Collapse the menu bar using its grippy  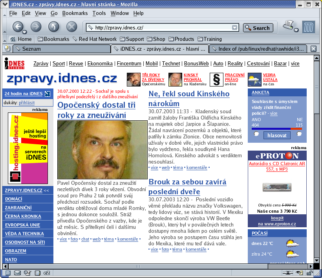(5, 13)
